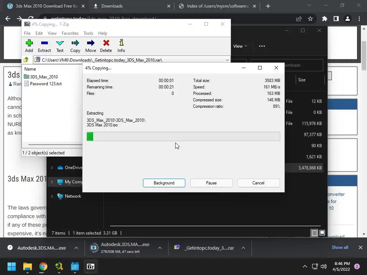Expand My Computer in Explorer navigation pane
The width and height of the screenshot is (367, 275).
52,182
